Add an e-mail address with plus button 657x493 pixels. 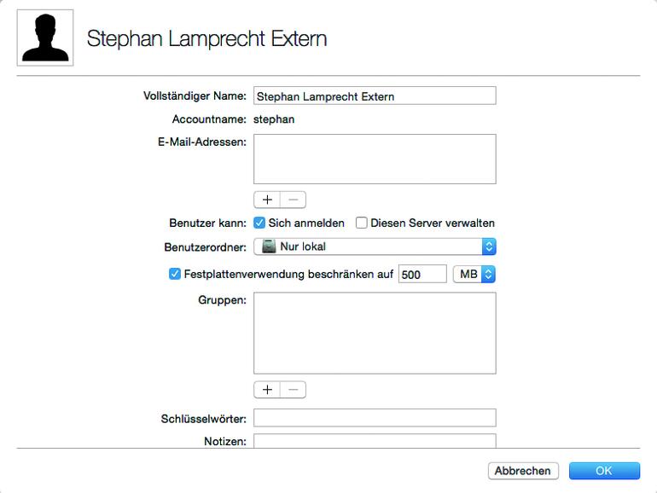tap(267, 200)
